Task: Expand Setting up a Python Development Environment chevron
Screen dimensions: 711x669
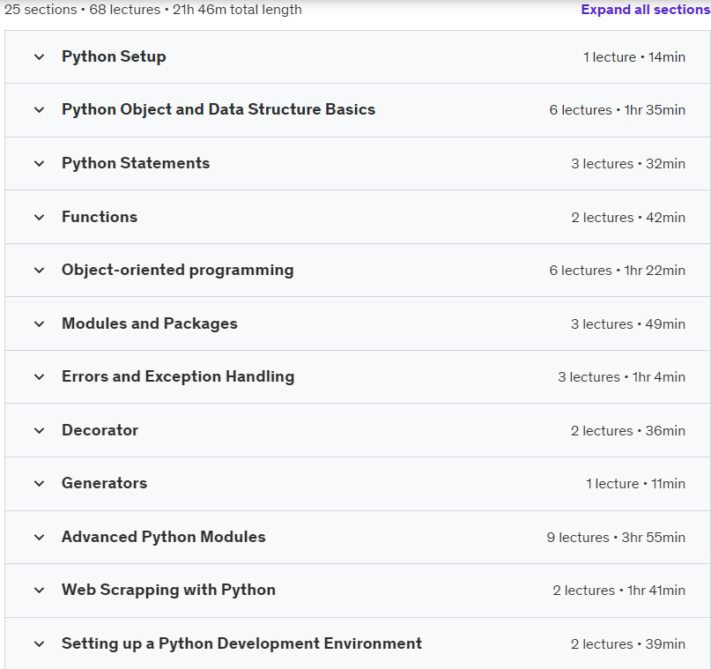Action: [x=40, y=644]
